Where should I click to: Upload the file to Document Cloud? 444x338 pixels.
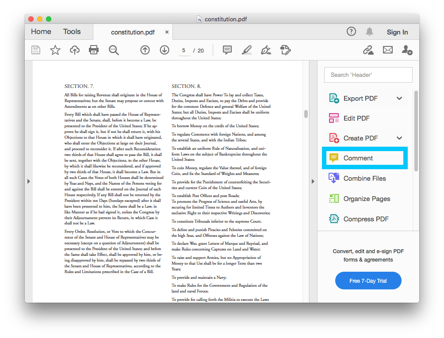74,50
